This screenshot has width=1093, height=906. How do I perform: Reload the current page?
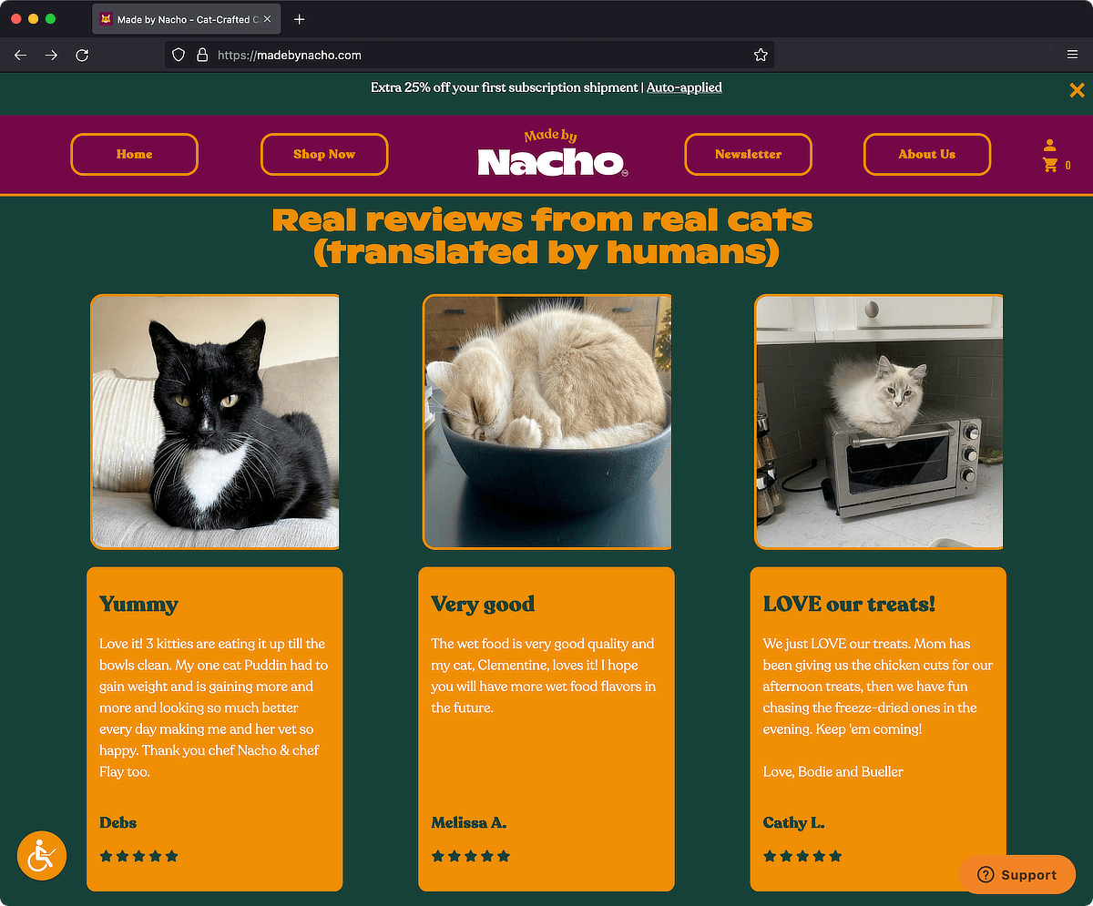click(x=82, y=56)
